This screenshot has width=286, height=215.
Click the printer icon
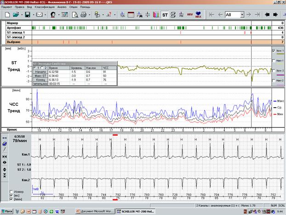[x=84, y=15]
